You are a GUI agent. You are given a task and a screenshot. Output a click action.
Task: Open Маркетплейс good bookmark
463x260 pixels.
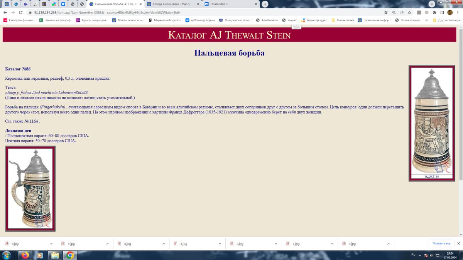tap(165, 20)
